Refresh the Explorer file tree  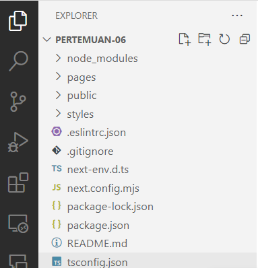(x=224, y=39)
